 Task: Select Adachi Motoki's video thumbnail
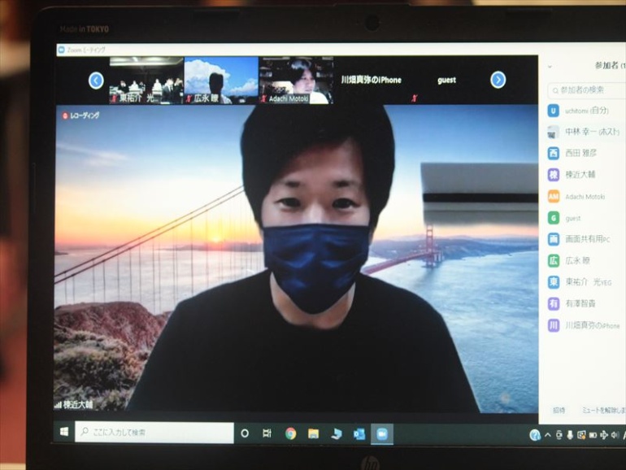296,80
